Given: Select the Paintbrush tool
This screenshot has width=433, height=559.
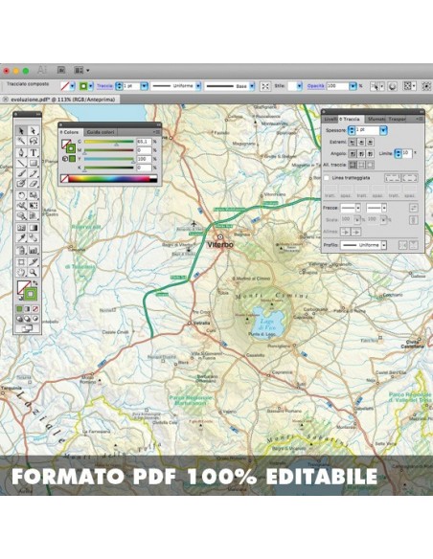Looking at the screenshot, I should 21,173.
